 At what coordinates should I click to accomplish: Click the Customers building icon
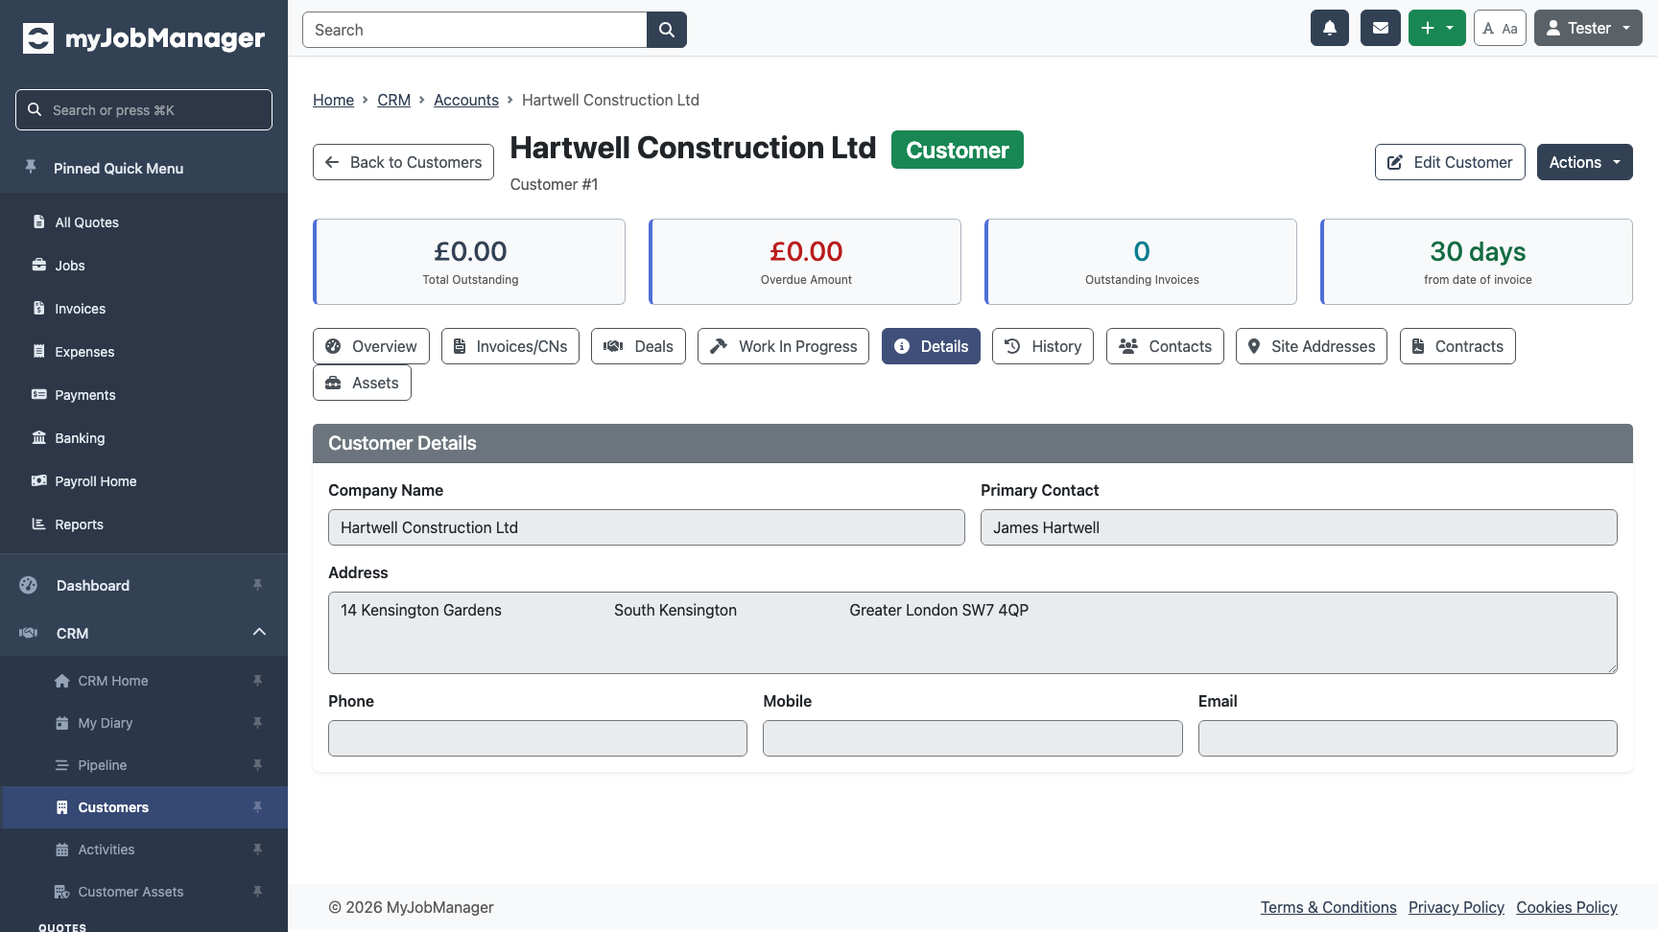[x=62, y=807]
